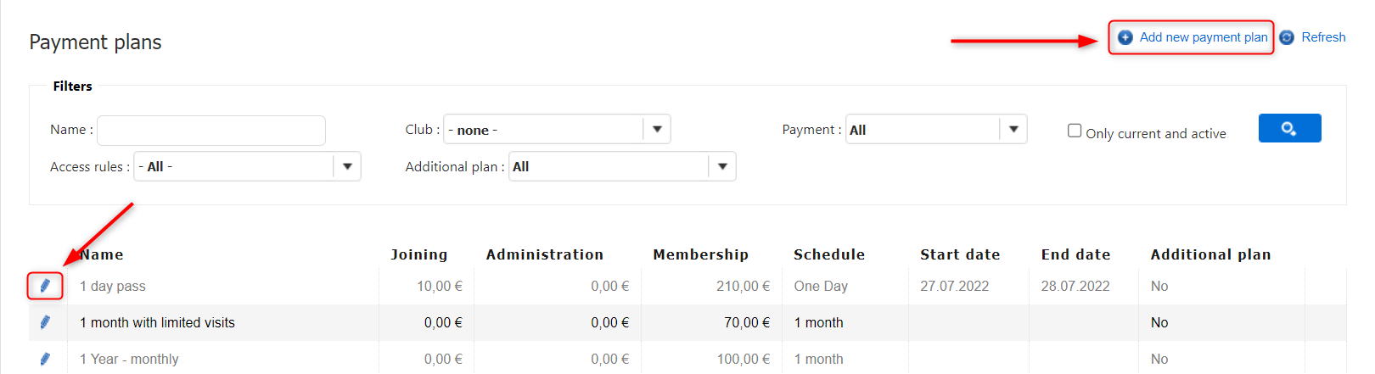1375x374 pixels.
Task: Edit the 1 month with limited visits plan
Action: 45,322
